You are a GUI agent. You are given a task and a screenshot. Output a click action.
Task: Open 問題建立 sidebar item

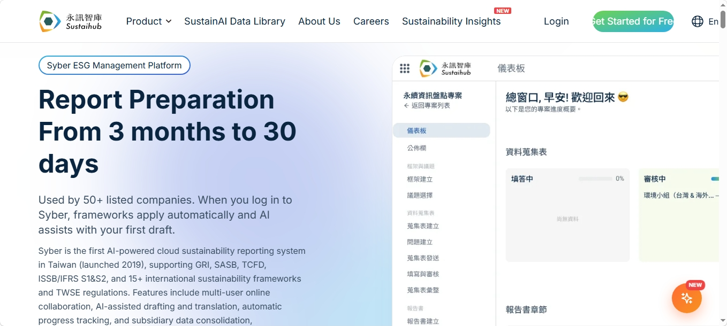pos(420,242)
